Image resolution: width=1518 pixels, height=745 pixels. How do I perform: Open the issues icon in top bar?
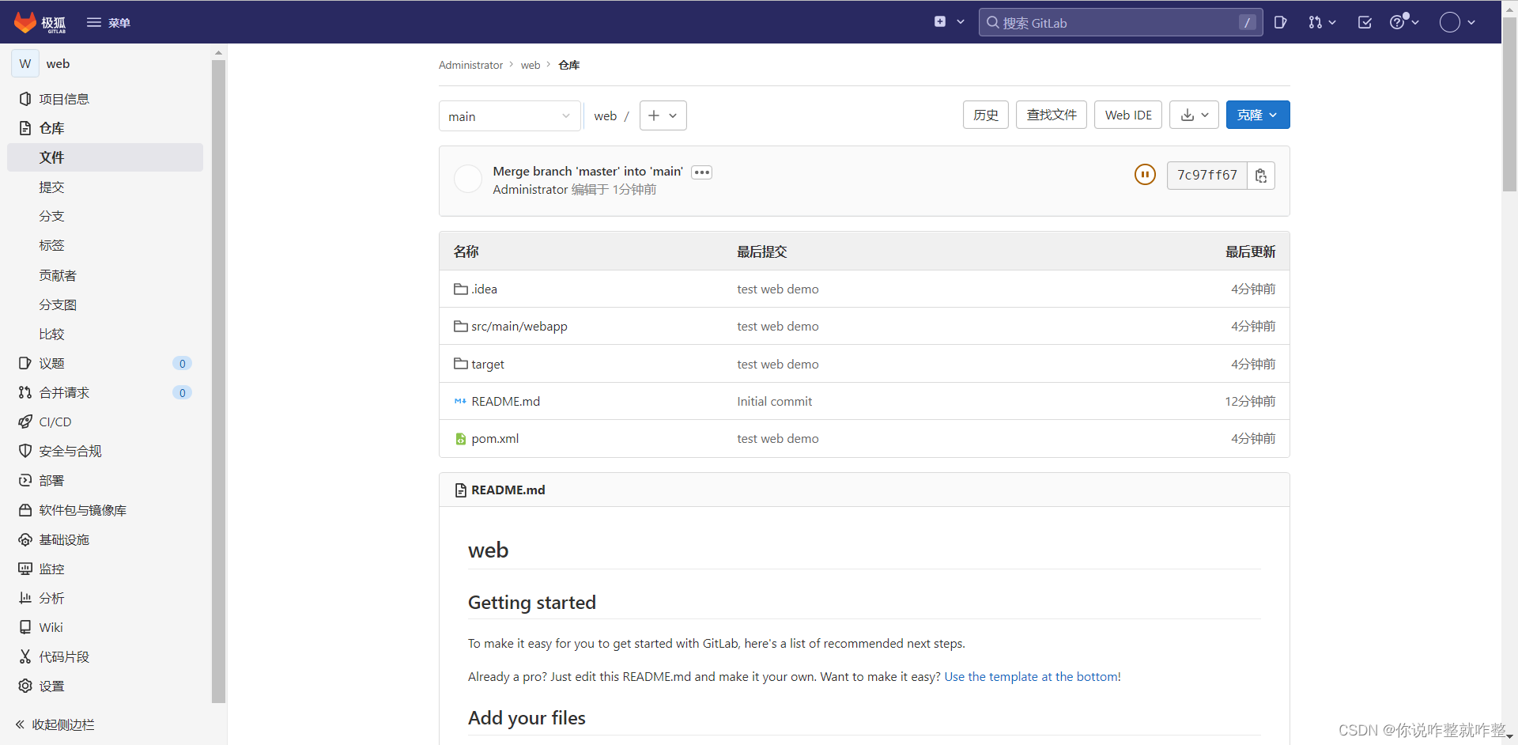(x=1281, y=22)
